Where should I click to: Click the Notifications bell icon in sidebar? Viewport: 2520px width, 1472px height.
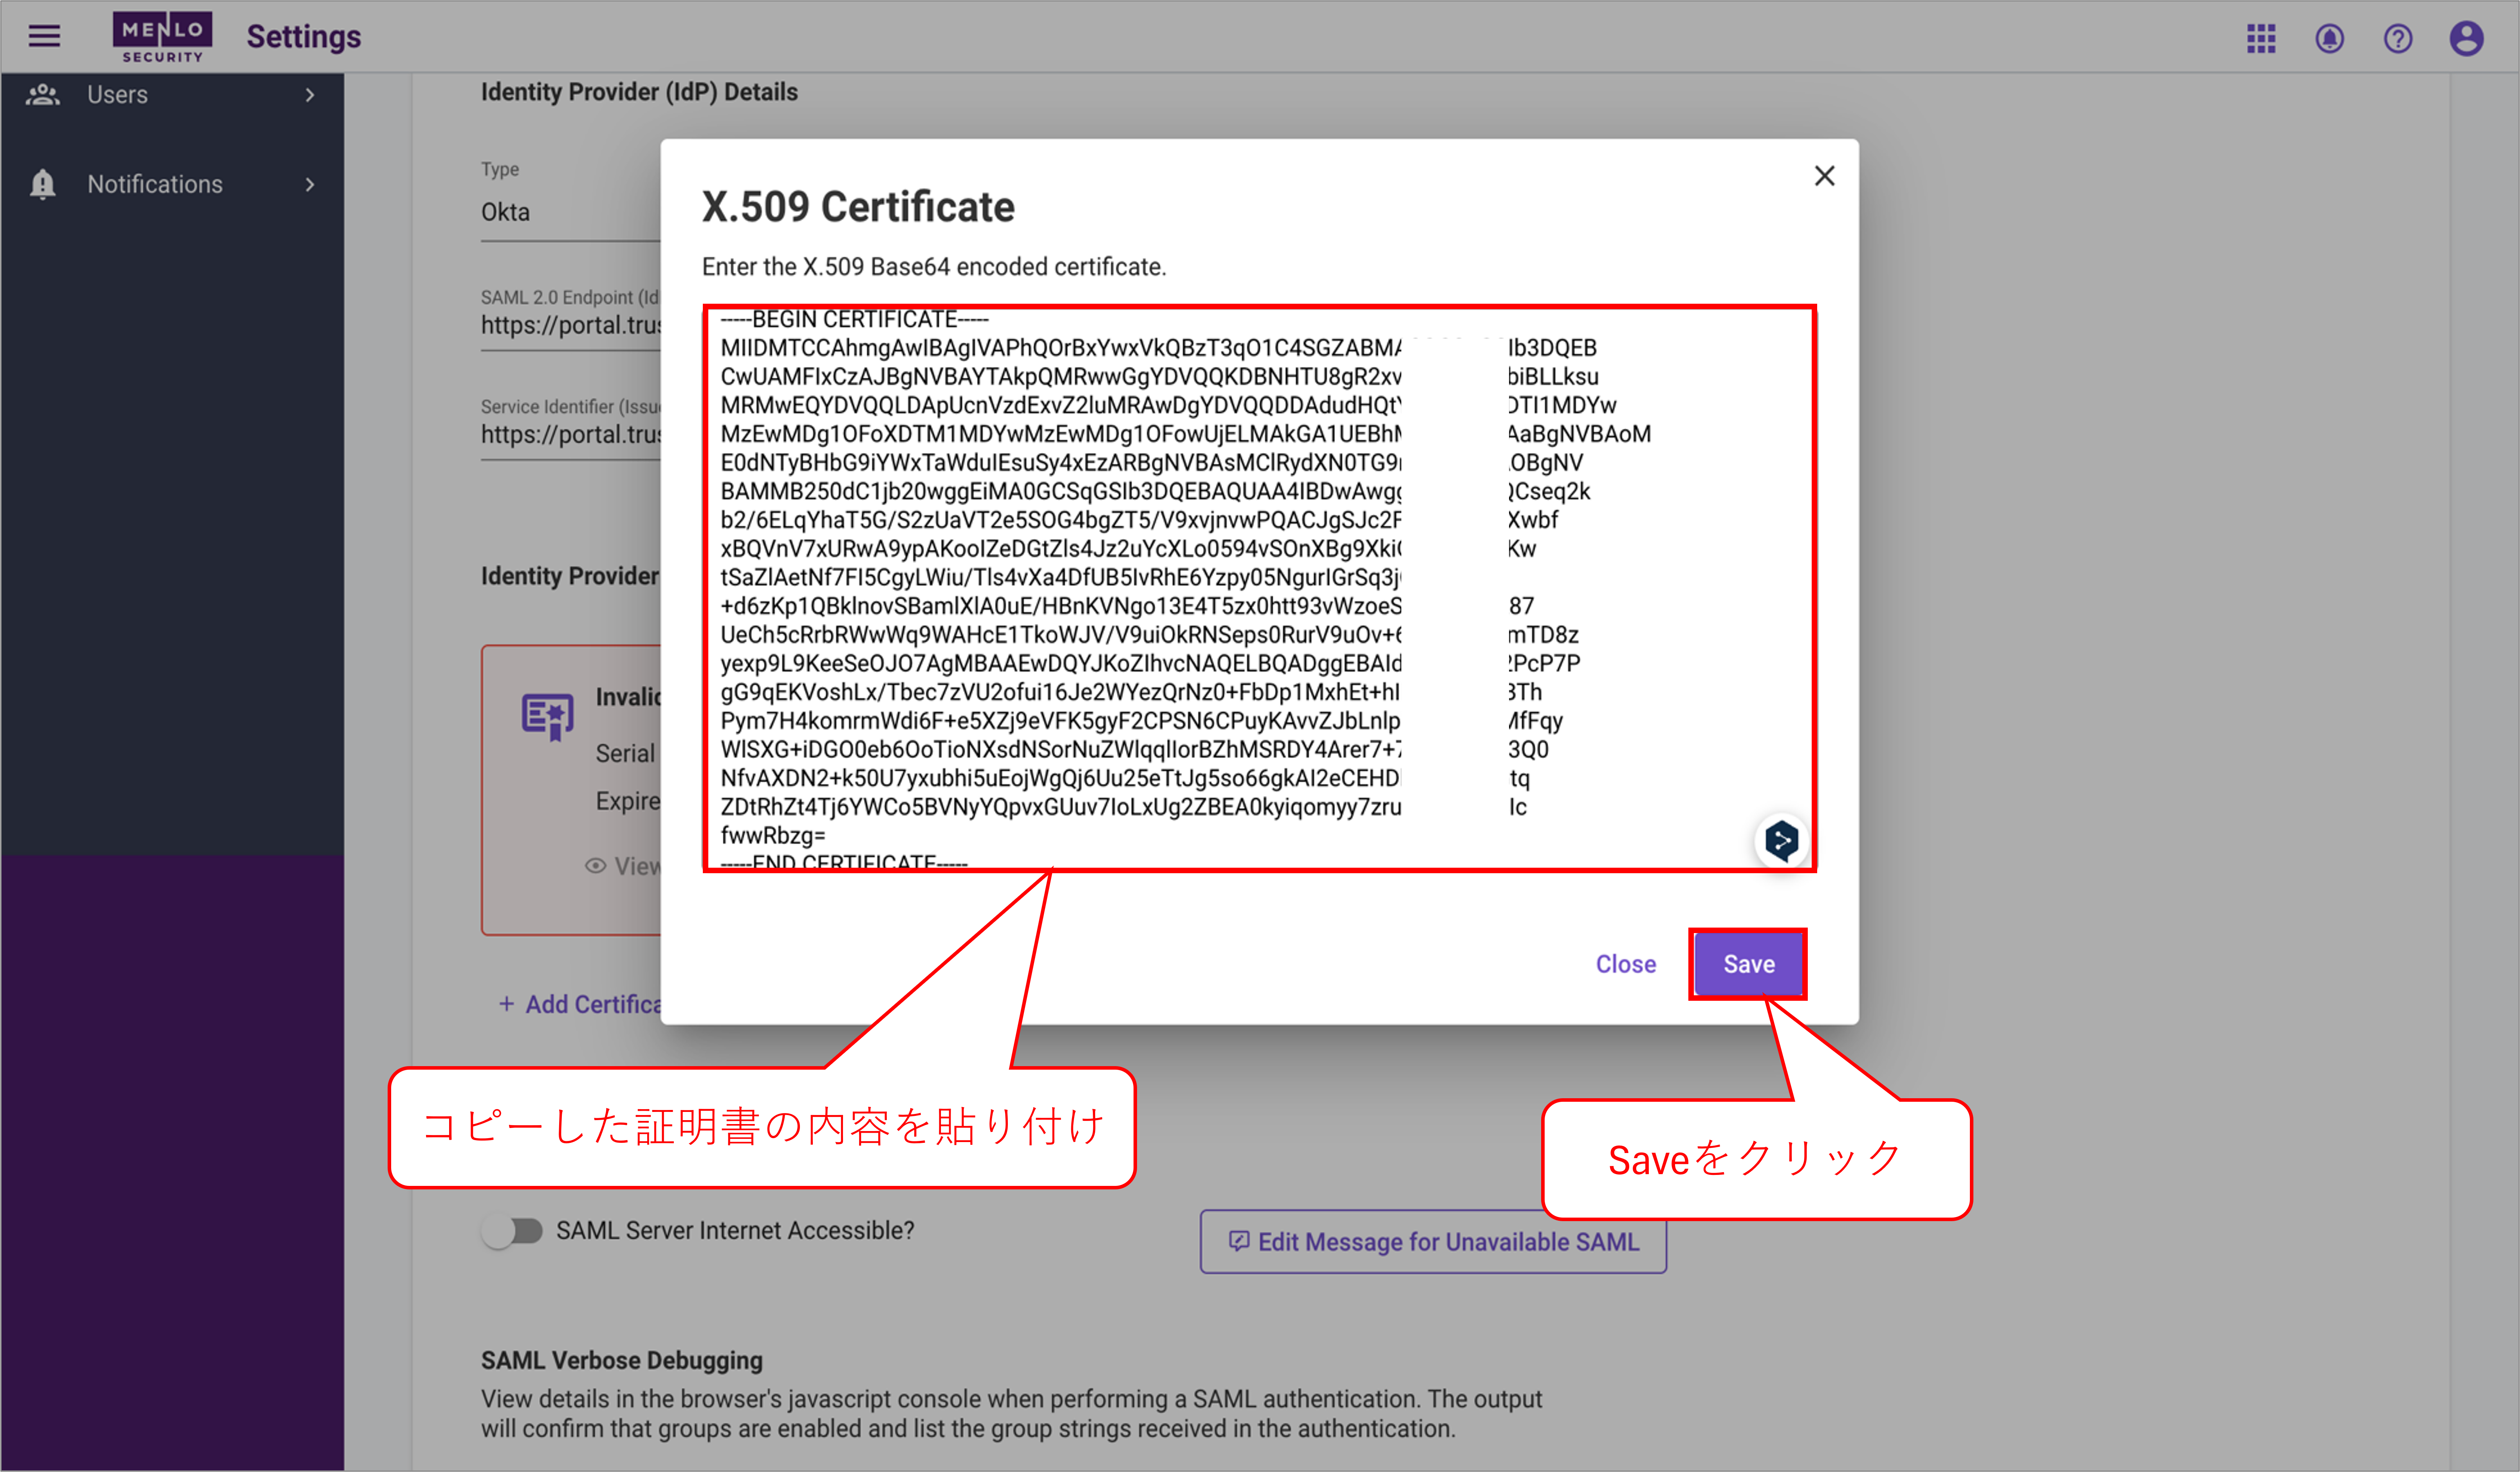[43, 184]
